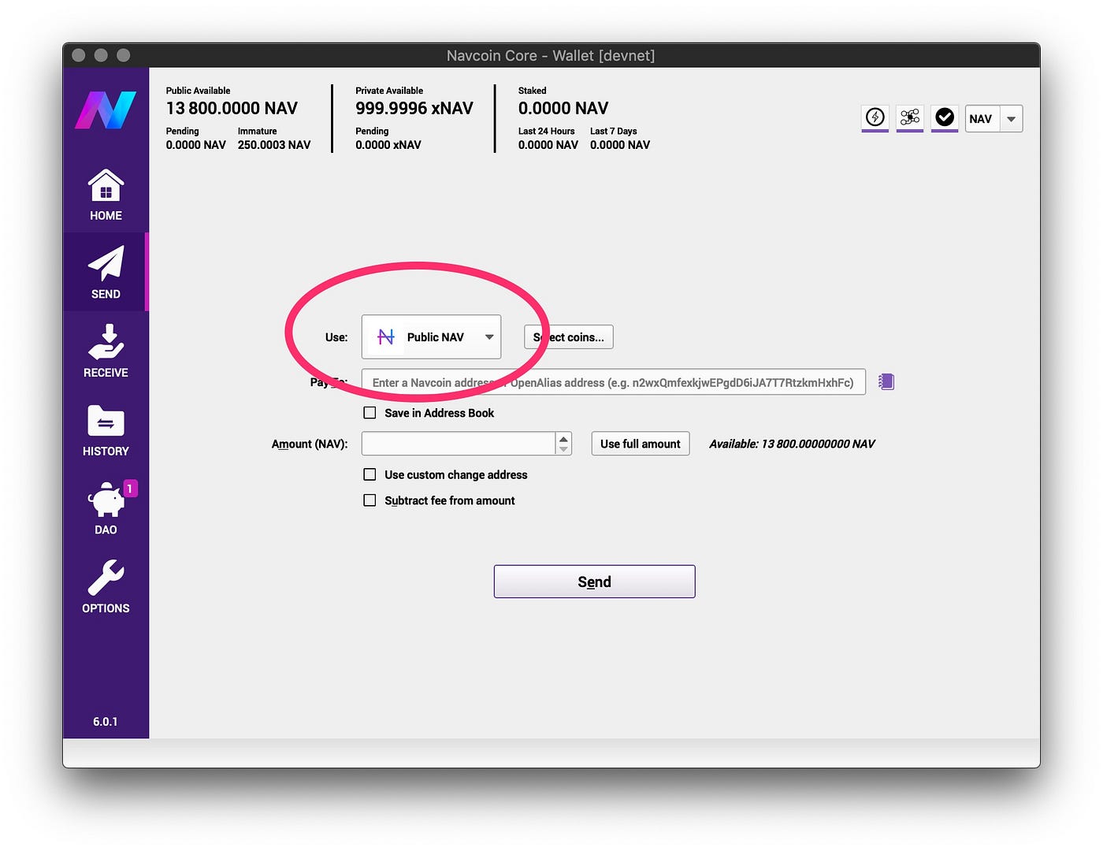Click the Send button
1103x851 pixels.
594,582
